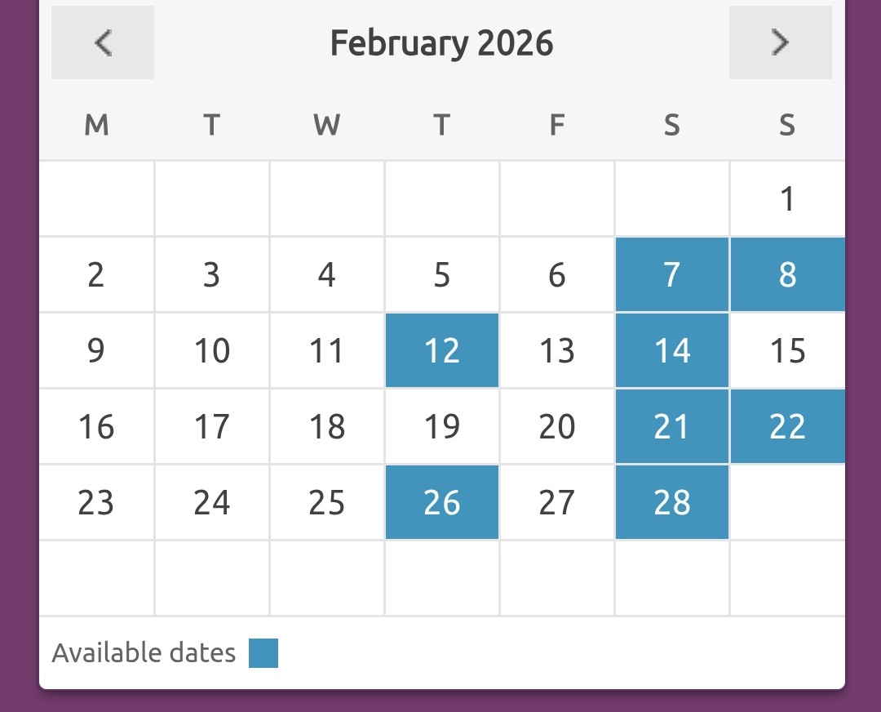Click available date February 21
The width and height of the screenshot is (881, 712).
point(672,427)
